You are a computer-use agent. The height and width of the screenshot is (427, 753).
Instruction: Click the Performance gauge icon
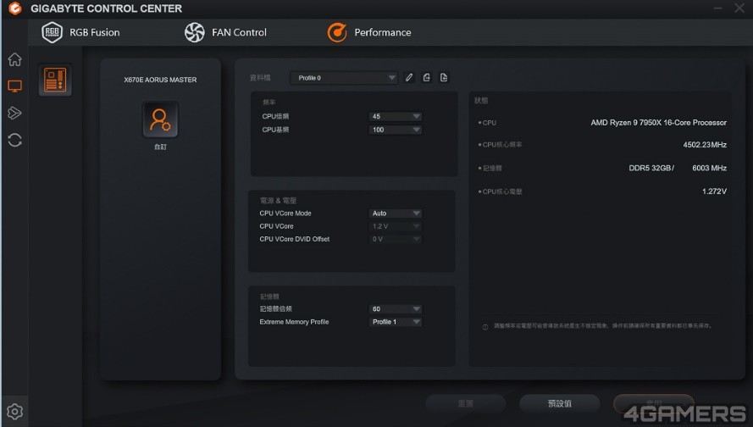pyautogui.click(x=337, y=32)
